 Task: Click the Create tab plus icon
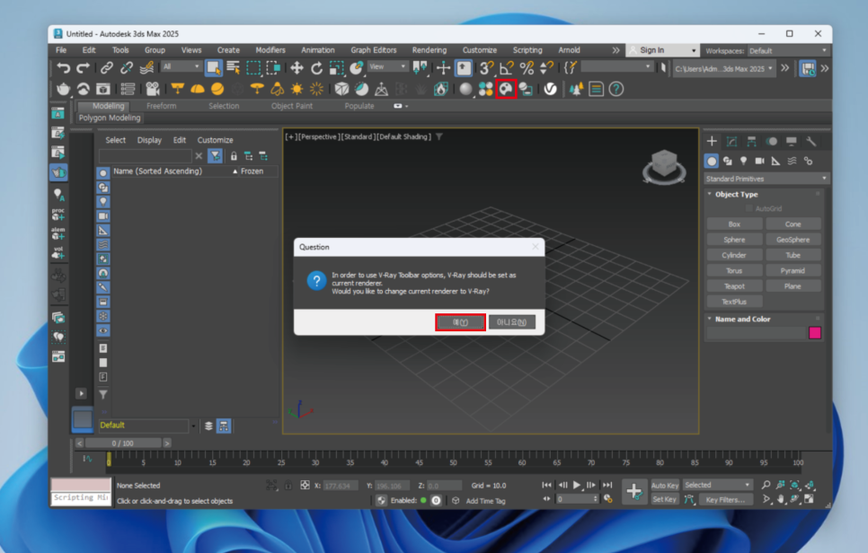pos(712,142)
